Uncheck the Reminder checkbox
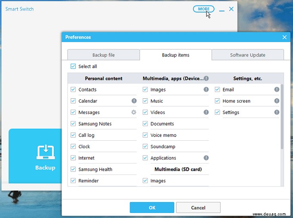 73,181
